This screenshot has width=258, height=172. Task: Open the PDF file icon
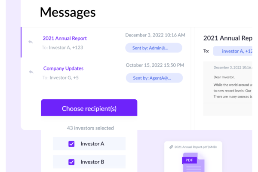193,162
